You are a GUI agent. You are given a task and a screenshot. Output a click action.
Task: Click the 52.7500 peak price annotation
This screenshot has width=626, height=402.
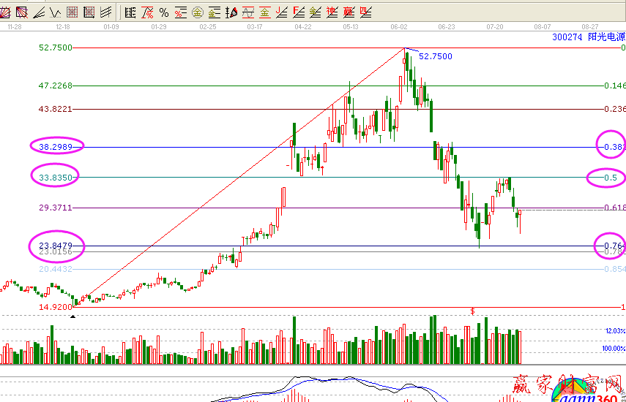tap(435, 56)
